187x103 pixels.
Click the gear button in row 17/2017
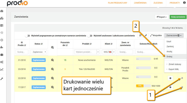170,87
